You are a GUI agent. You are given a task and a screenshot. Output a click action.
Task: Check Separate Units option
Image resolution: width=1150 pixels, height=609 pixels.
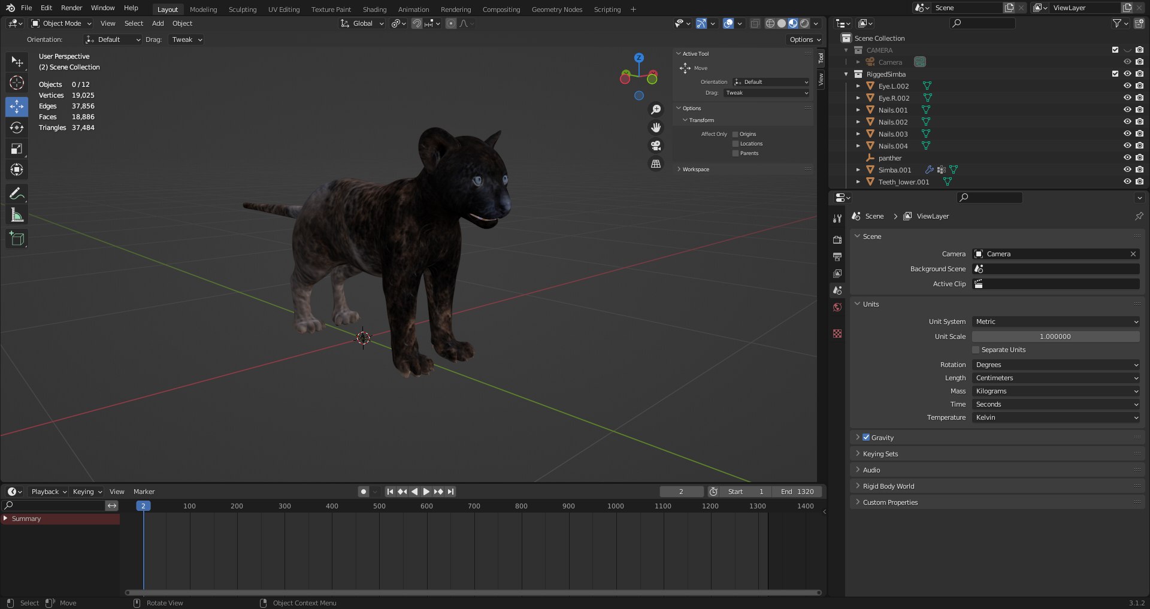976,350
